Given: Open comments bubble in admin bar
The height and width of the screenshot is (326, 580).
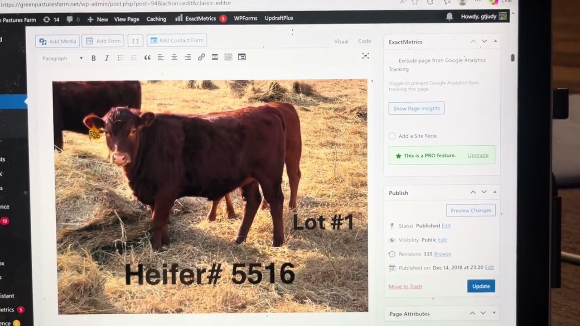Looking at the screenshot, I should click(73, 19).
